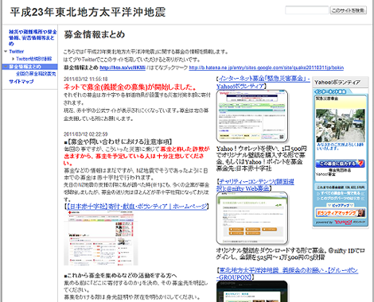Open the b.hatena.ne.jp bookmark link
This screenshot has width=374, height=302.
tap(267, 68)
